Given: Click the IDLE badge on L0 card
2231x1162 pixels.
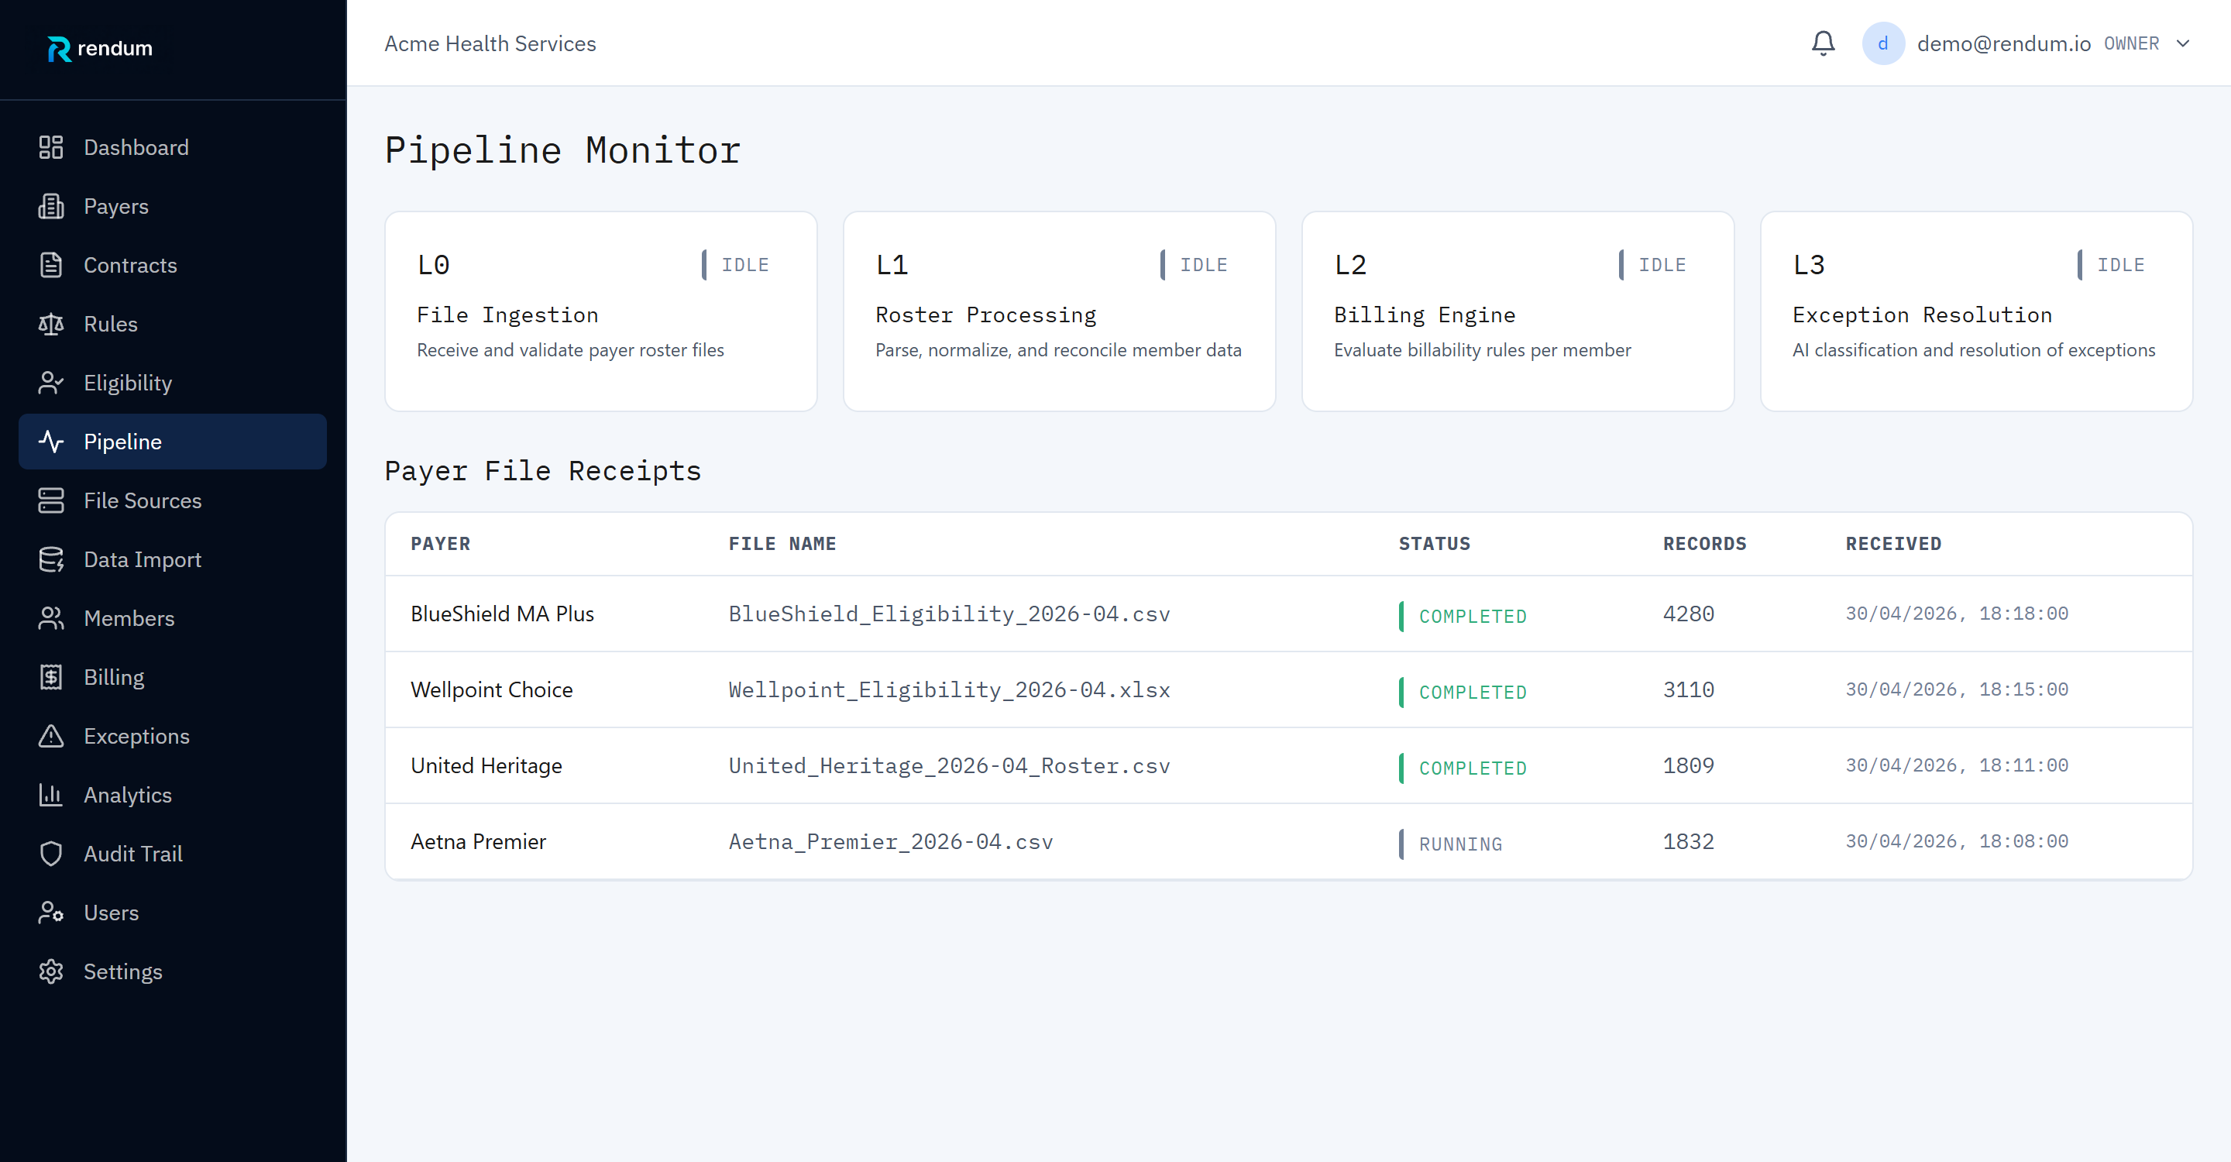Looking at the screenshot, I should click(x=736, y=265).
